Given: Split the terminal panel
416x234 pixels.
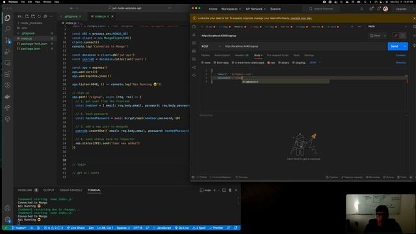Looking at the screenshot, I should pyautogui.click(x=224, y=190).
